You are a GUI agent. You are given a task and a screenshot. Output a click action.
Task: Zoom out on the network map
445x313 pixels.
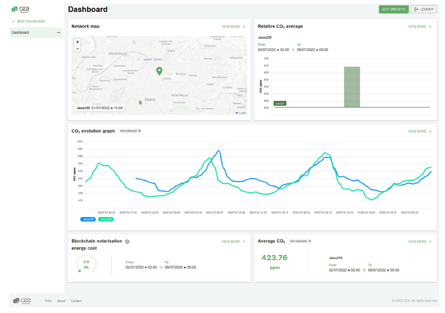coord(77,49)
